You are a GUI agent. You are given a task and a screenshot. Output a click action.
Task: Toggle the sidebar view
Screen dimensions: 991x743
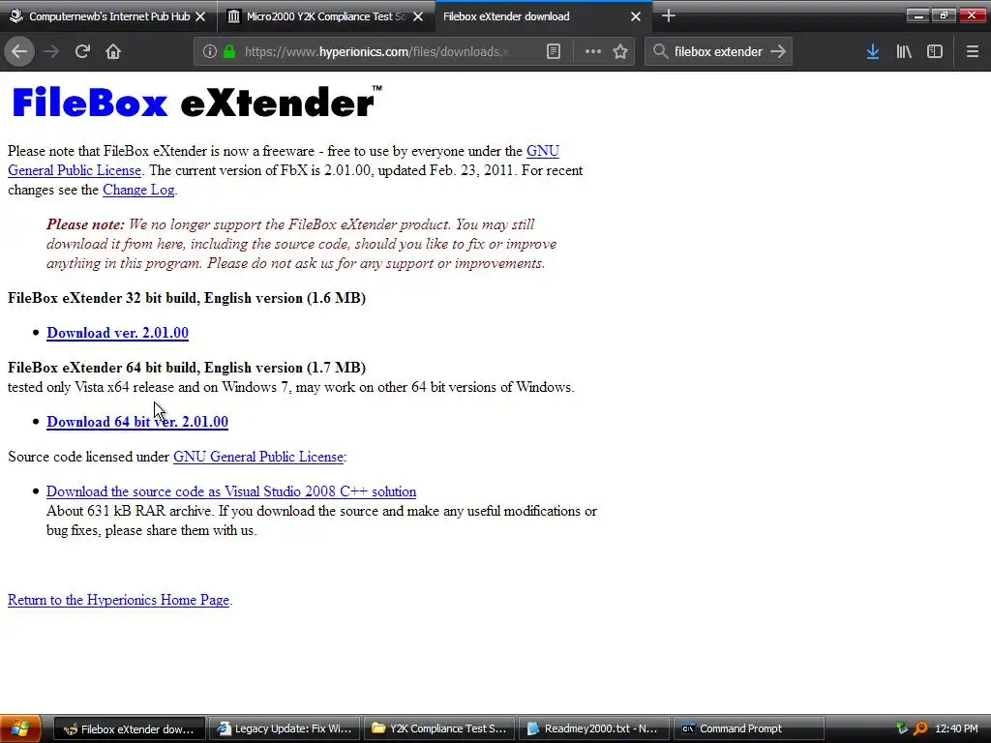[935, 52]
